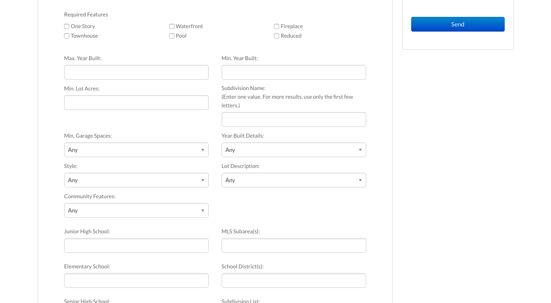The image size is (551, 303).
Task: Open the Community Features dropdown
Action: 136,210
